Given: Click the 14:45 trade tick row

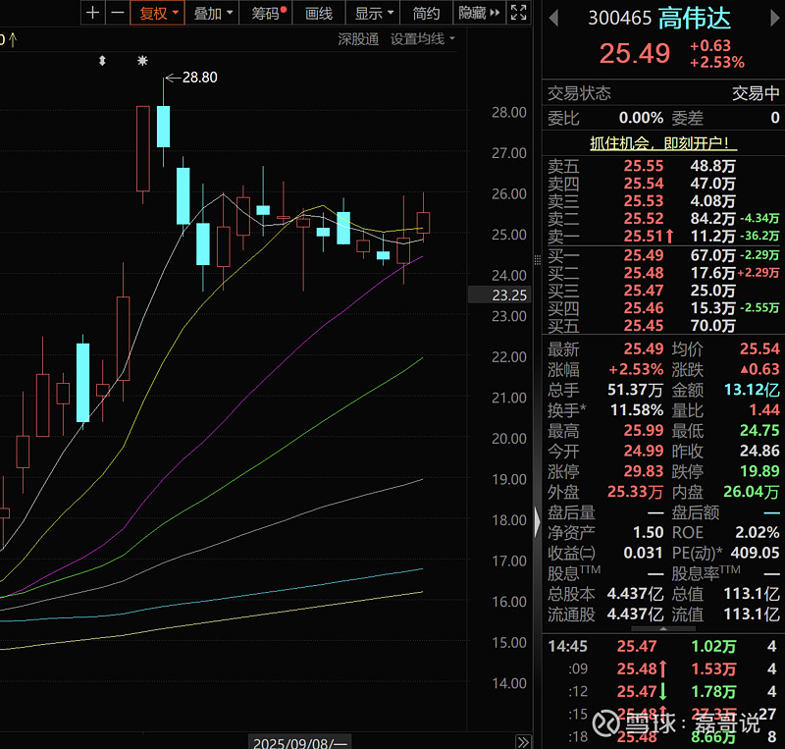Looking at the screenshot, I should pyautogui.click(x=663, y=646).
